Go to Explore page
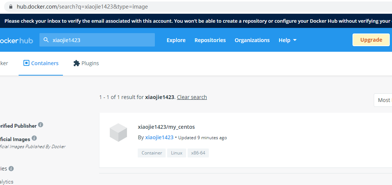392x185 pixels. (176, 40)
